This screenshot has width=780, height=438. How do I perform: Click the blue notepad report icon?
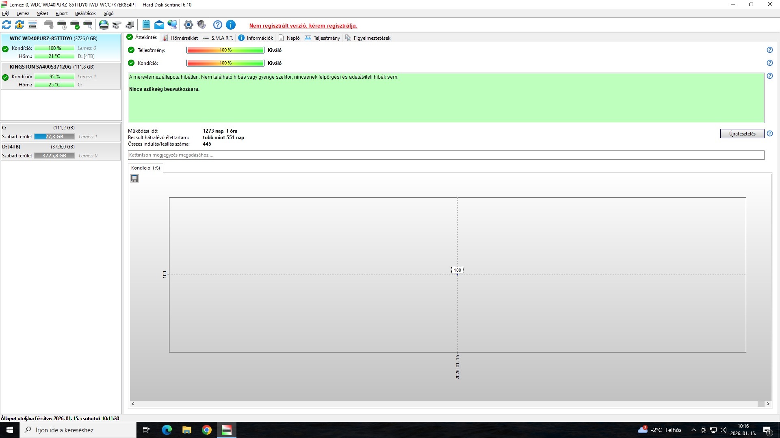[x=146, y=25]
